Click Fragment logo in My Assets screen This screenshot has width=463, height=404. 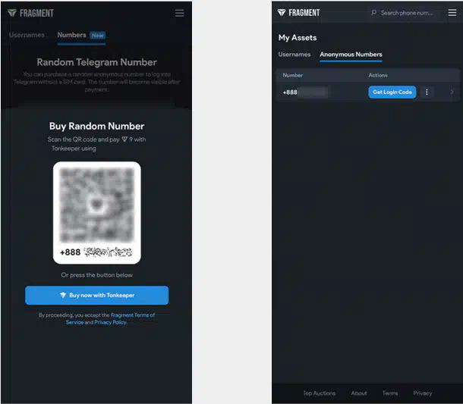coord(298,13)
